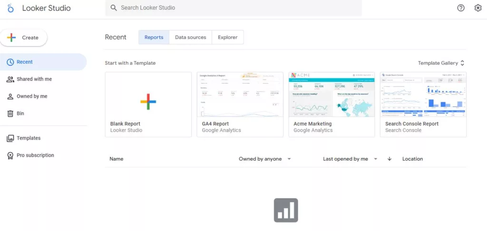Screen dimensions: 487x231
Task: Go to Recent in the sidebar
Action: pos(43,62)
